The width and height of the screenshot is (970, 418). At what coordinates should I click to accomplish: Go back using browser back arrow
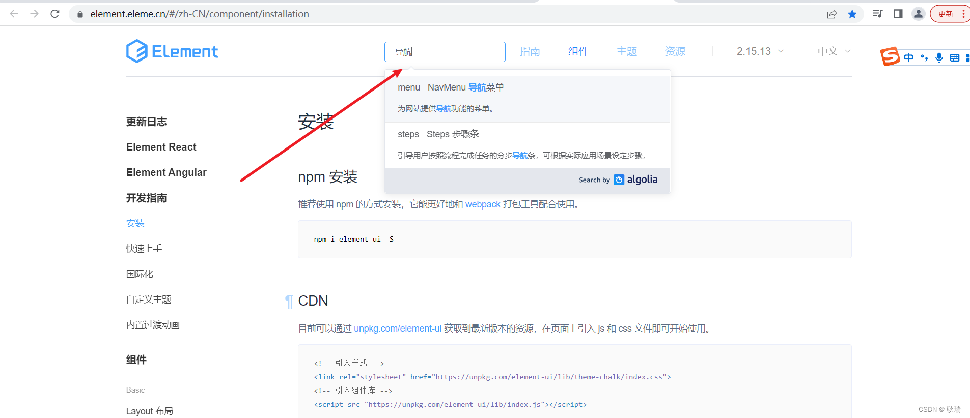(14, 14)
